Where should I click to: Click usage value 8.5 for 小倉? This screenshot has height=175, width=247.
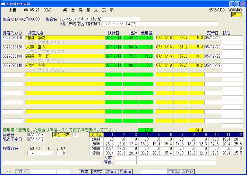(x=146, y=65)
